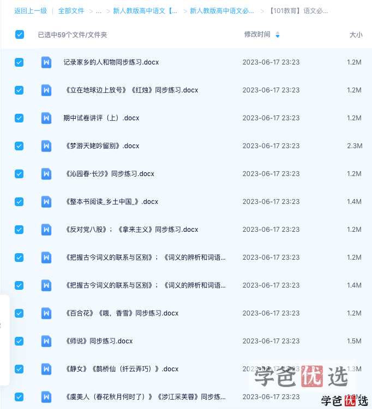Uncheck 《师说》同步练习.docx checkbox
This screenshot has width=372, height=409.
pyautogui.click(x=19, y=341)
